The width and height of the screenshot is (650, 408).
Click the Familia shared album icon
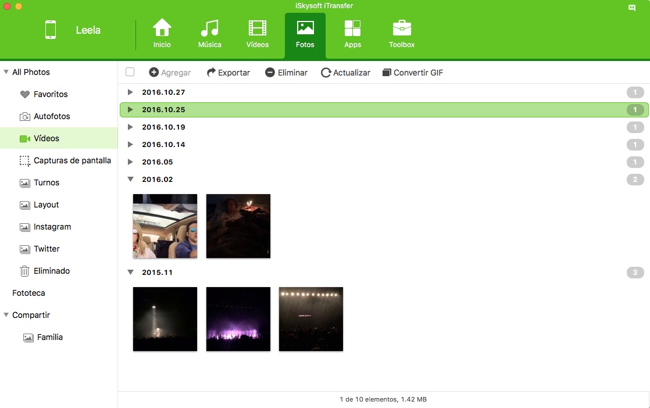(28, 338)
